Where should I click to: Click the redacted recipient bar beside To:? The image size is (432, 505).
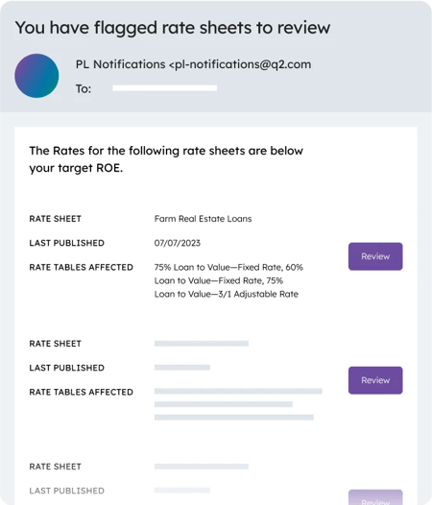point(164,88)
